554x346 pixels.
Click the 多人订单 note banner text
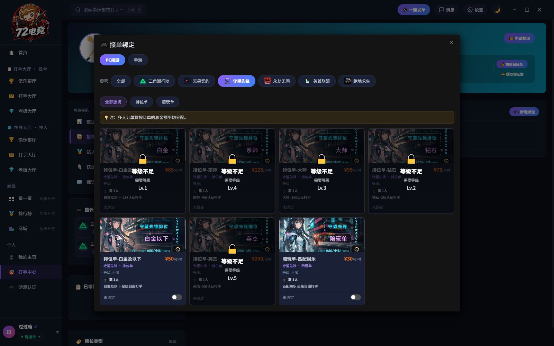tap(148, 117)
